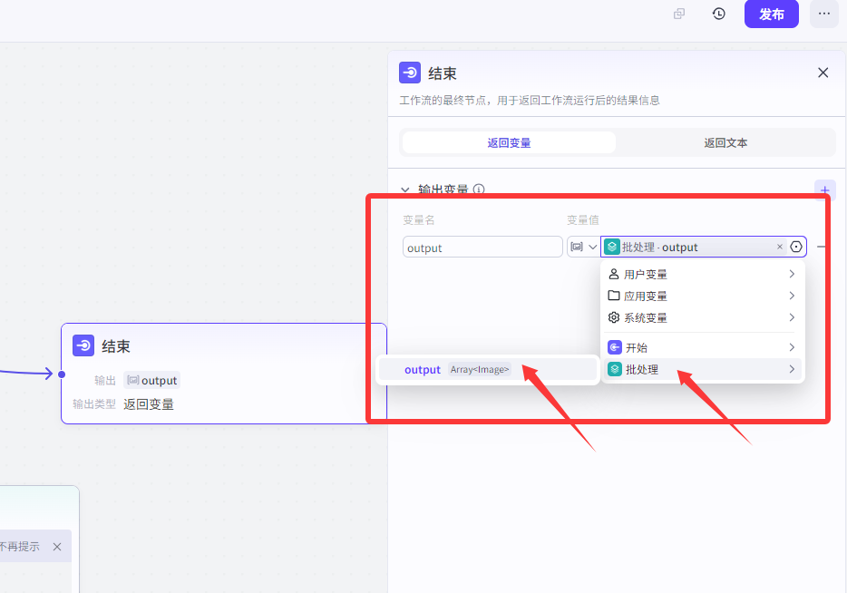Click the 发布 publish button
The width and height of the screenshot is (847, 593).
click(771, 14)
